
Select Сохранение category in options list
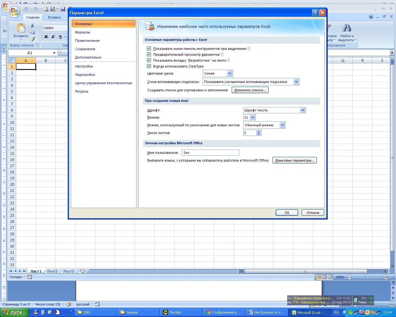(85, 49)
